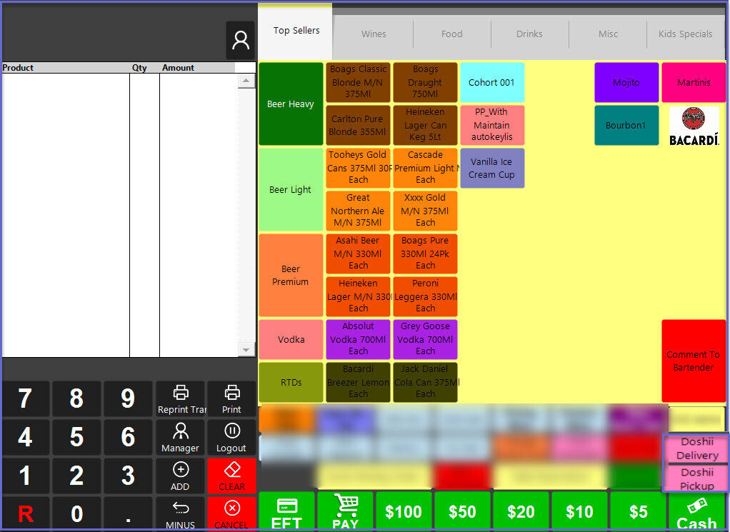Select the Beer Heavy category
Viewport: 730px width, 532px height.
coord(291,104)
